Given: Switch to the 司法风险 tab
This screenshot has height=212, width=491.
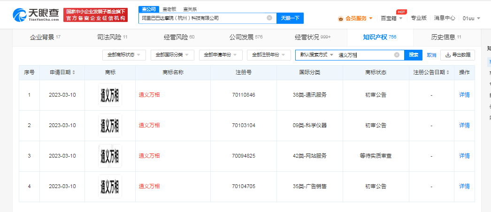Looking at the screenshot, I should [112, 38].
